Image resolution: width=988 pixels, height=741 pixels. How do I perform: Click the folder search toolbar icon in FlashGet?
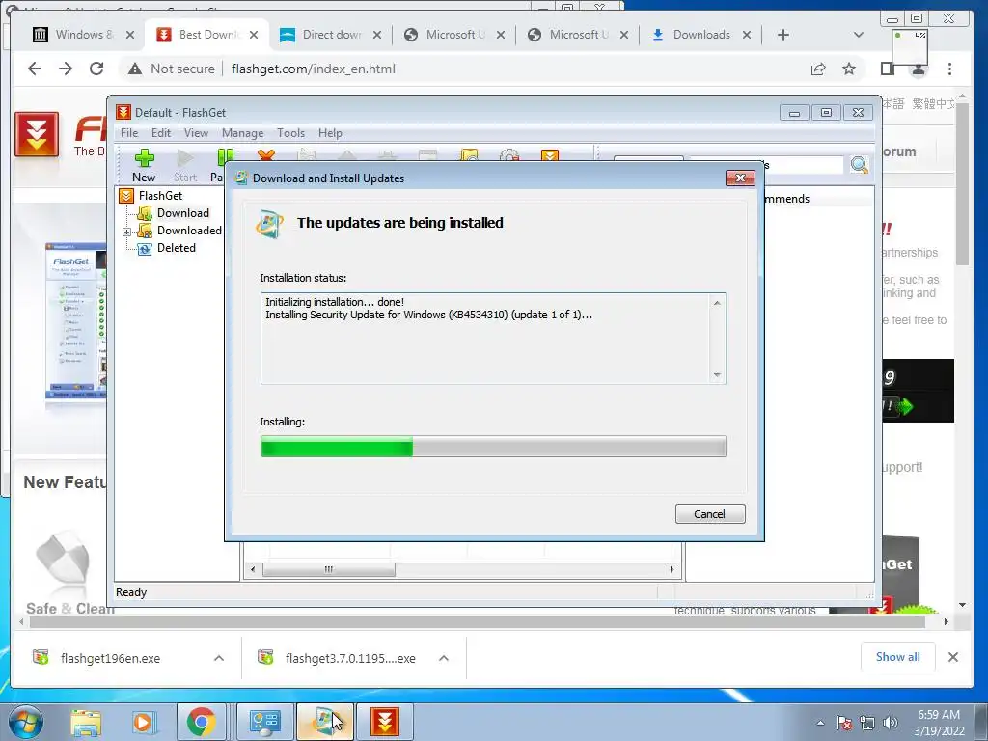point(469,154)
